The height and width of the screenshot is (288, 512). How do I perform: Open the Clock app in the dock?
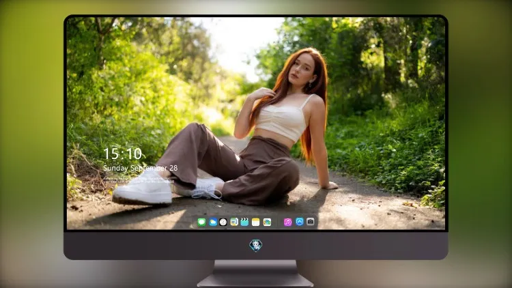click(x=223, y=222)
